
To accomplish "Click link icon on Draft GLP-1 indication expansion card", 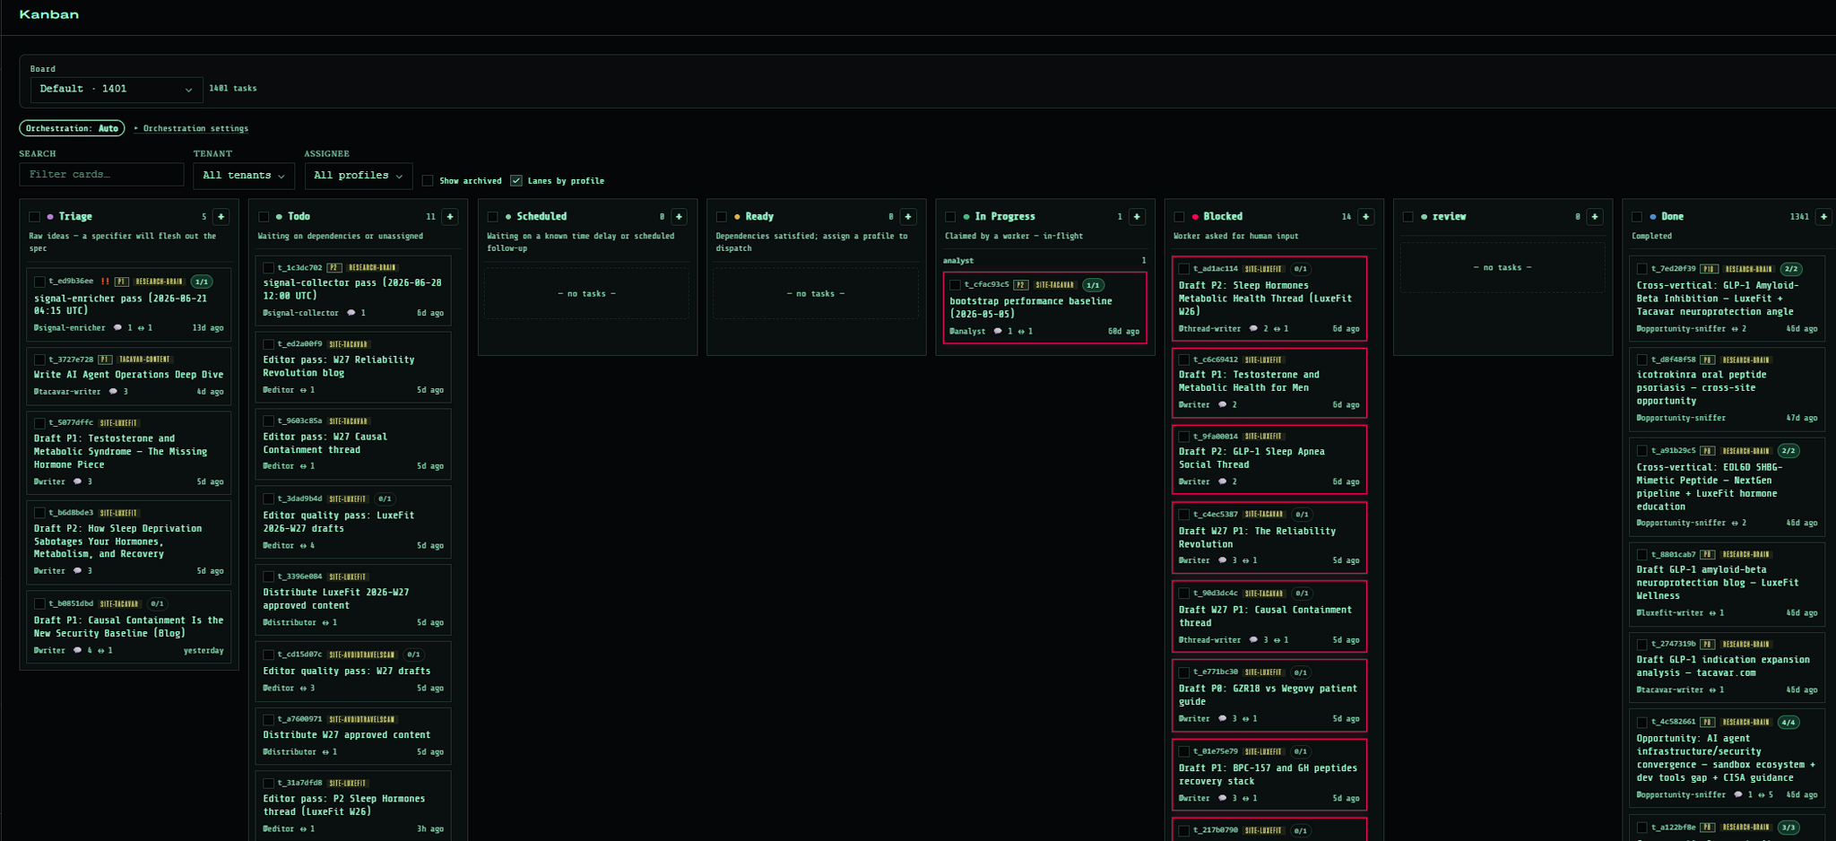I will (1712, 690).
